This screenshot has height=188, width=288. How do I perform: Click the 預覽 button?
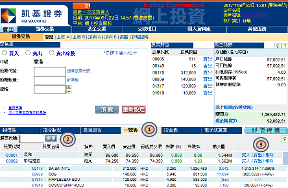pos(107,110)
